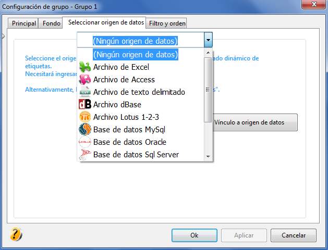Choose the Lotus 1-2-3 file icon
The height and width of the screenshot is (250, 328).
tap(84, 117)
